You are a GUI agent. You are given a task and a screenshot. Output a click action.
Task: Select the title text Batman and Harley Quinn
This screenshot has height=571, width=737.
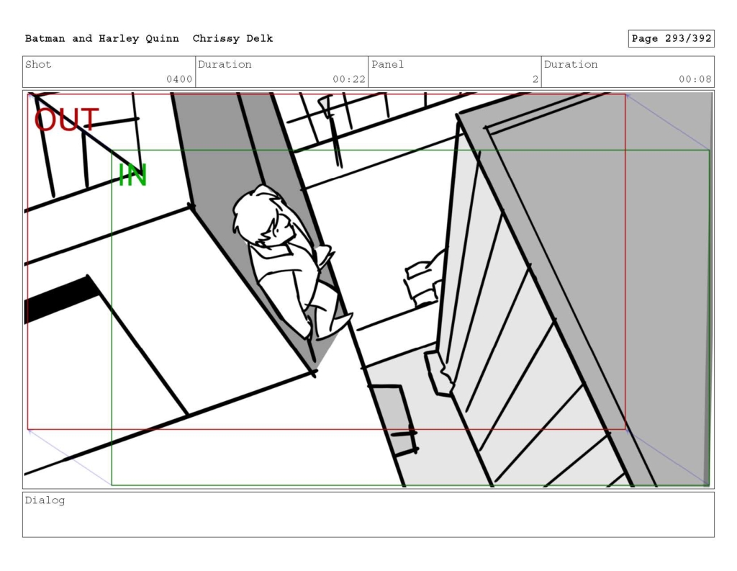102,39
